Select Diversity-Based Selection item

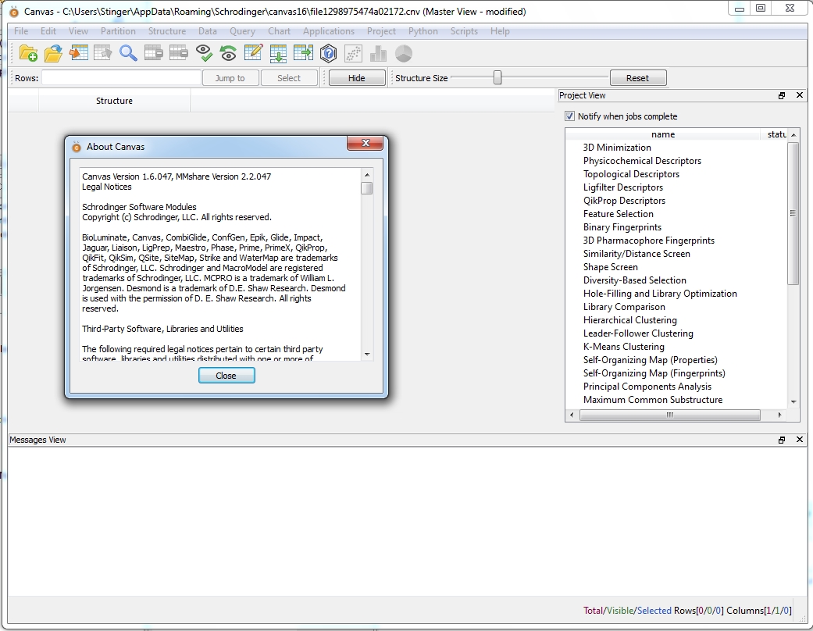coord(635,280)
